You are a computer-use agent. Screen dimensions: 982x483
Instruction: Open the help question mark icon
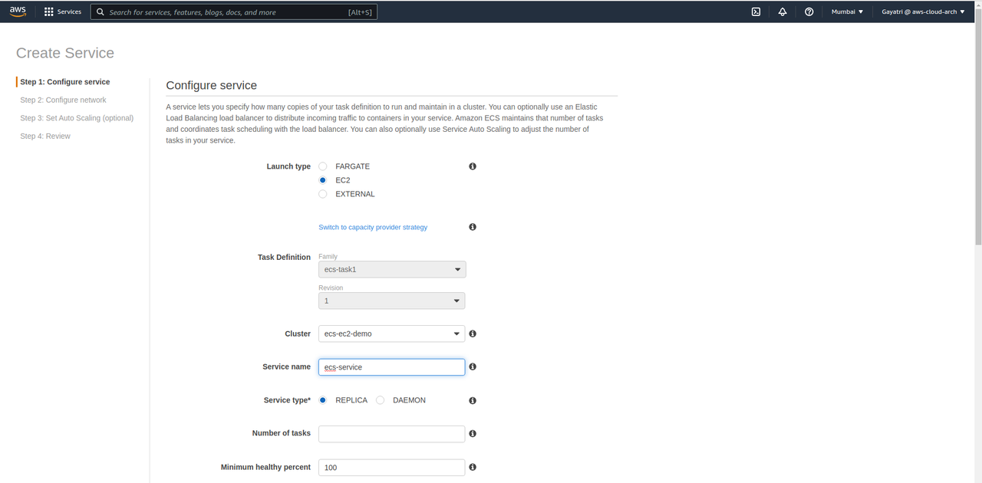click(x=809, y=11)
